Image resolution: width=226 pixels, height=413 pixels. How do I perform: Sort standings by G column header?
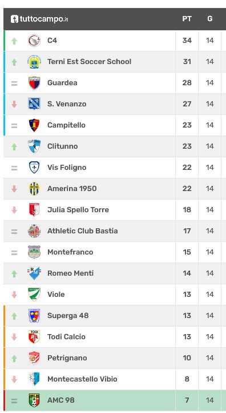tap(209, 19)
